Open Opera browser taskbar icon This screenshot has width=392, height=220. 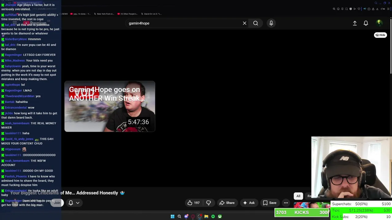click(193, 216)
